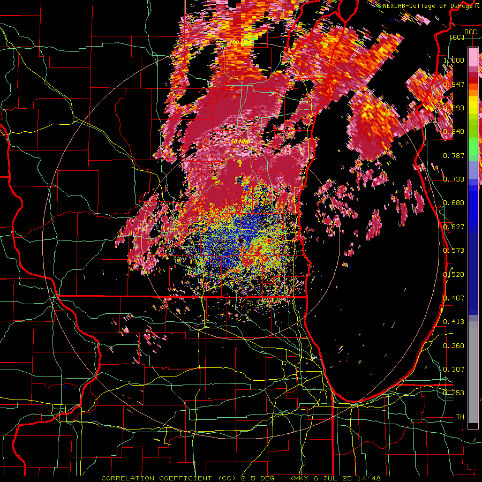Click the DCC label above the color scale
The width and height of the screenshot is (482, 482).
pyautogui.click(x=470, y=32)
